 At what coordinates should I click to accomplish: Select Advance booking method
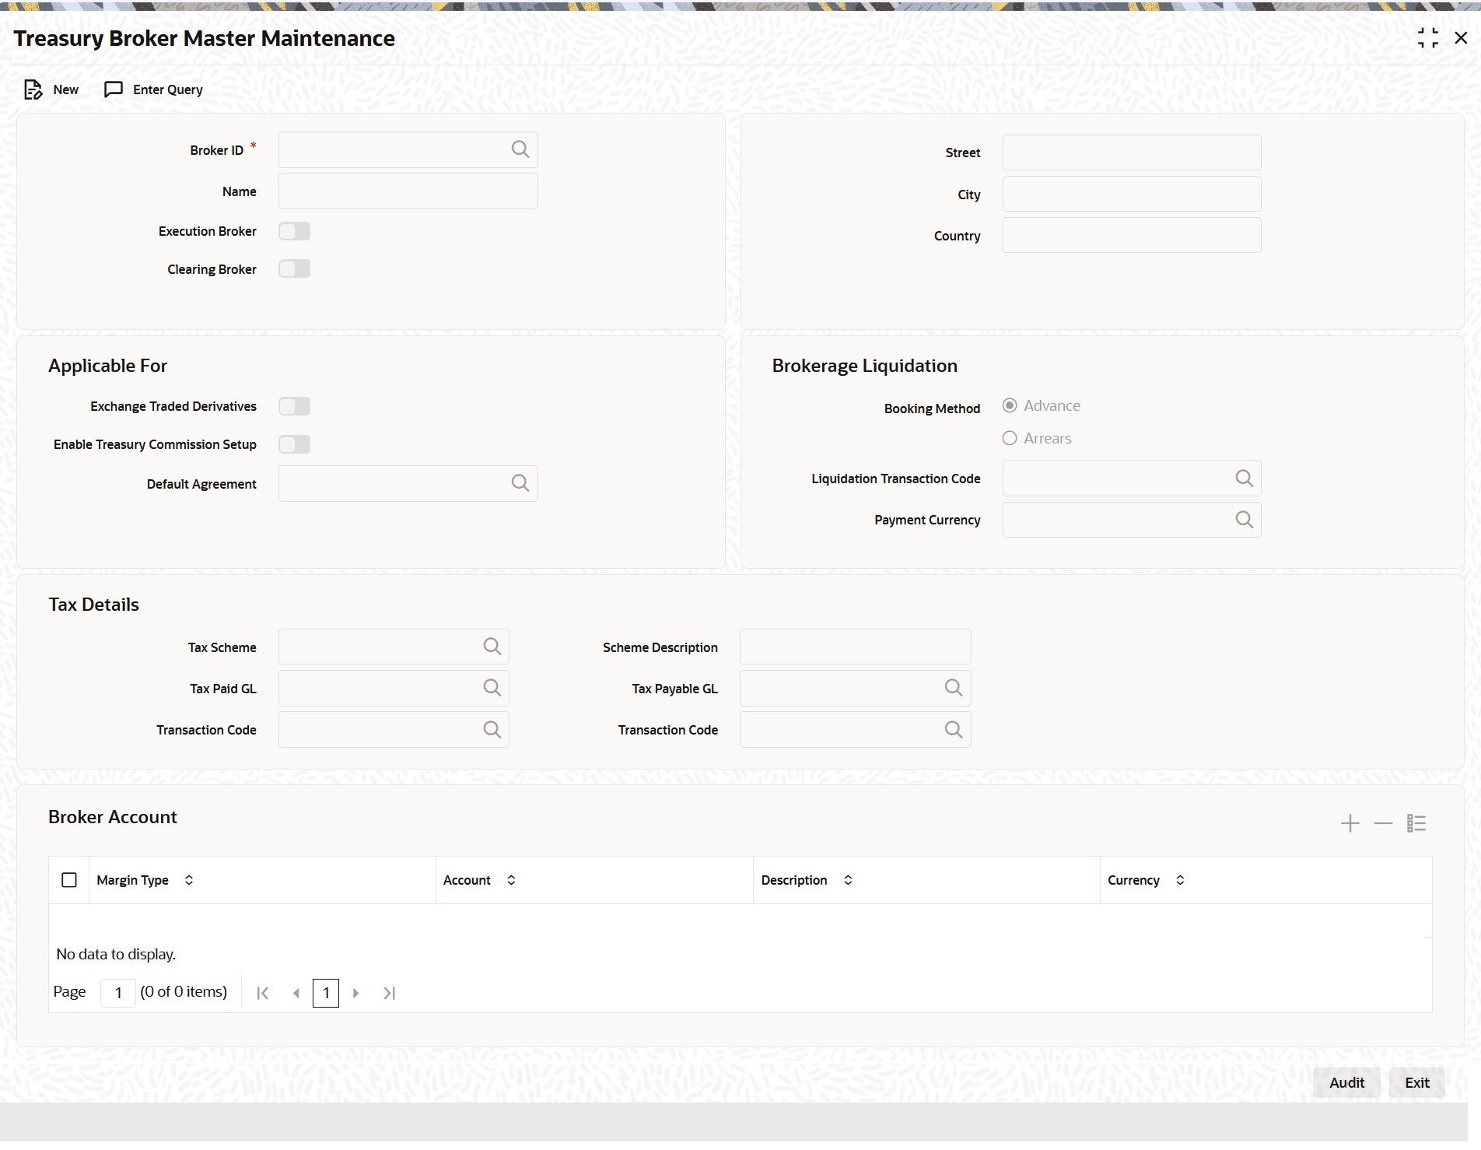(1010, 405)
